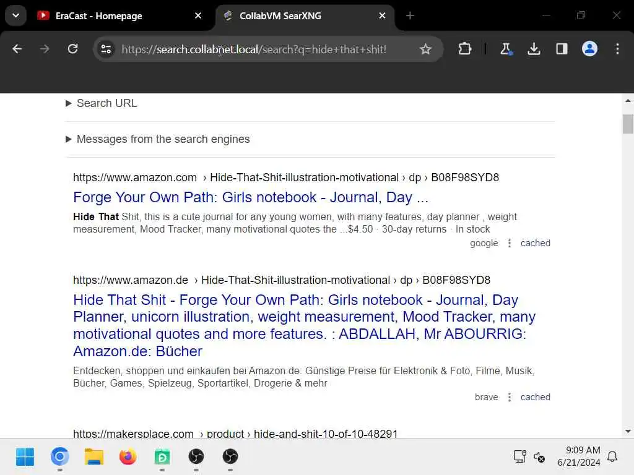Viewport: 634px width, 475px height.
Task: Open the notification bell icon
Action: [612, 456]
